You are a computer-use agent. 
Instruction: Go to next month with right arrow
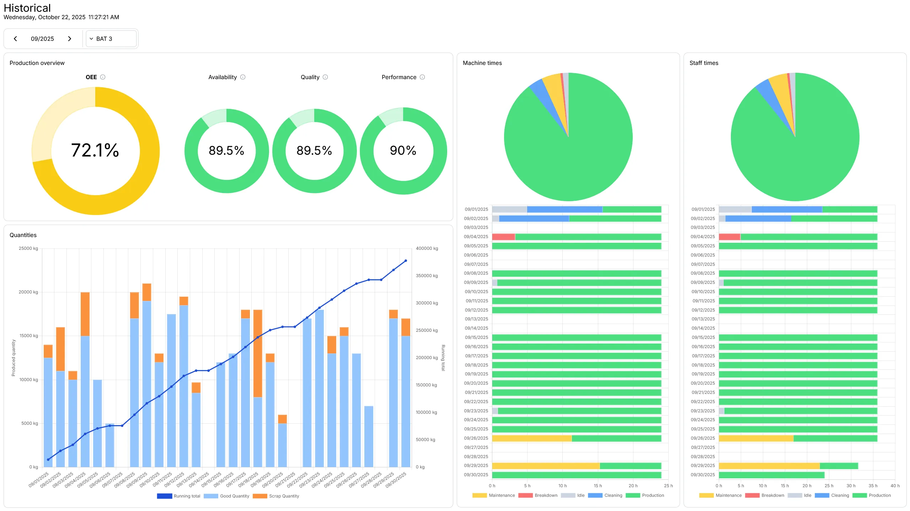pyautogui.click(x=70, y=38)
